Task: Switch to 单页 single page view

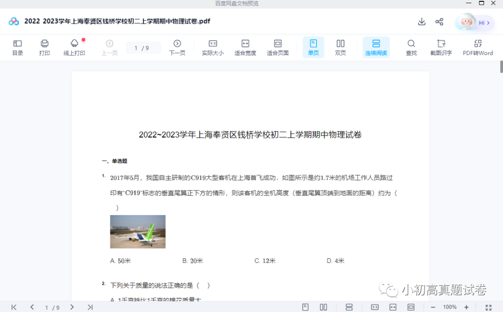Action: tap(313, 47)
